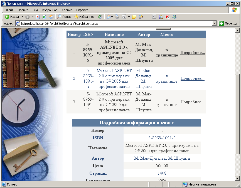Open the Избранное menu
The width and height of the screenshot is (241, 188).
tap(50, 10)
